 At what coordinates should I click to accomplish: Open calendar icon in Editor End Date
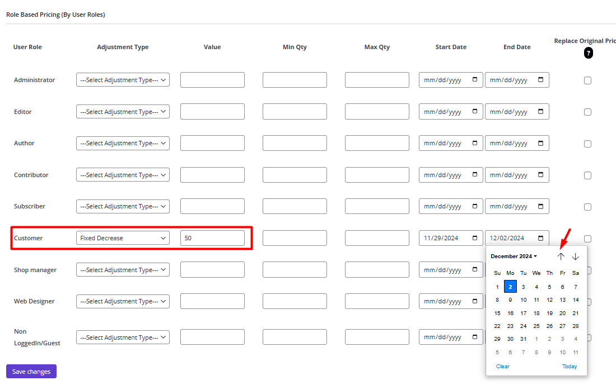(x=541, y=112)
